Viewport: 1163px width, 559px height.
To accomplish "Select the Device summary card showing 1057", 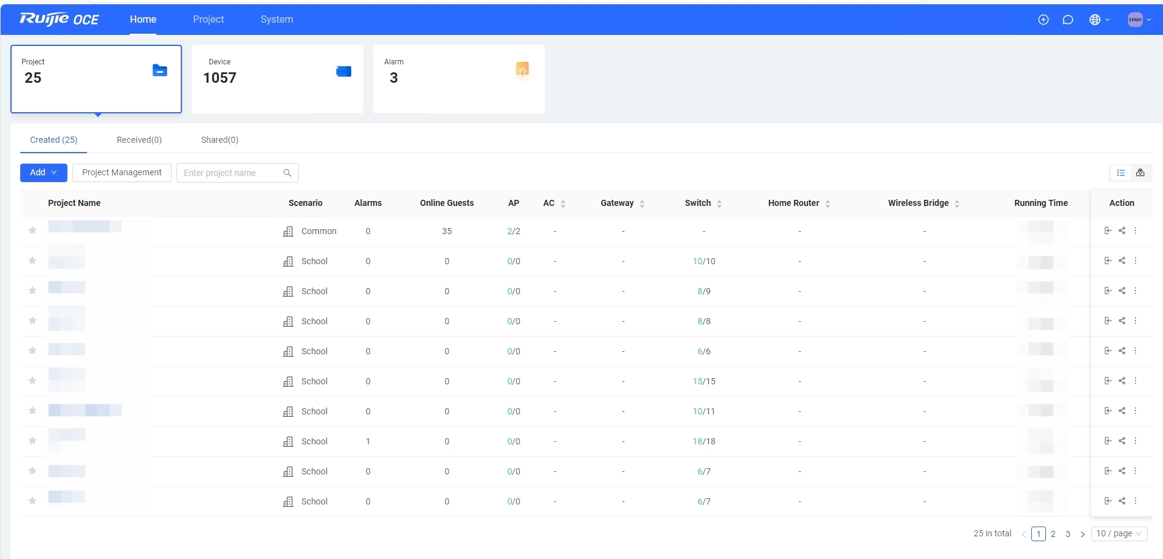I will tap(278, 79).
